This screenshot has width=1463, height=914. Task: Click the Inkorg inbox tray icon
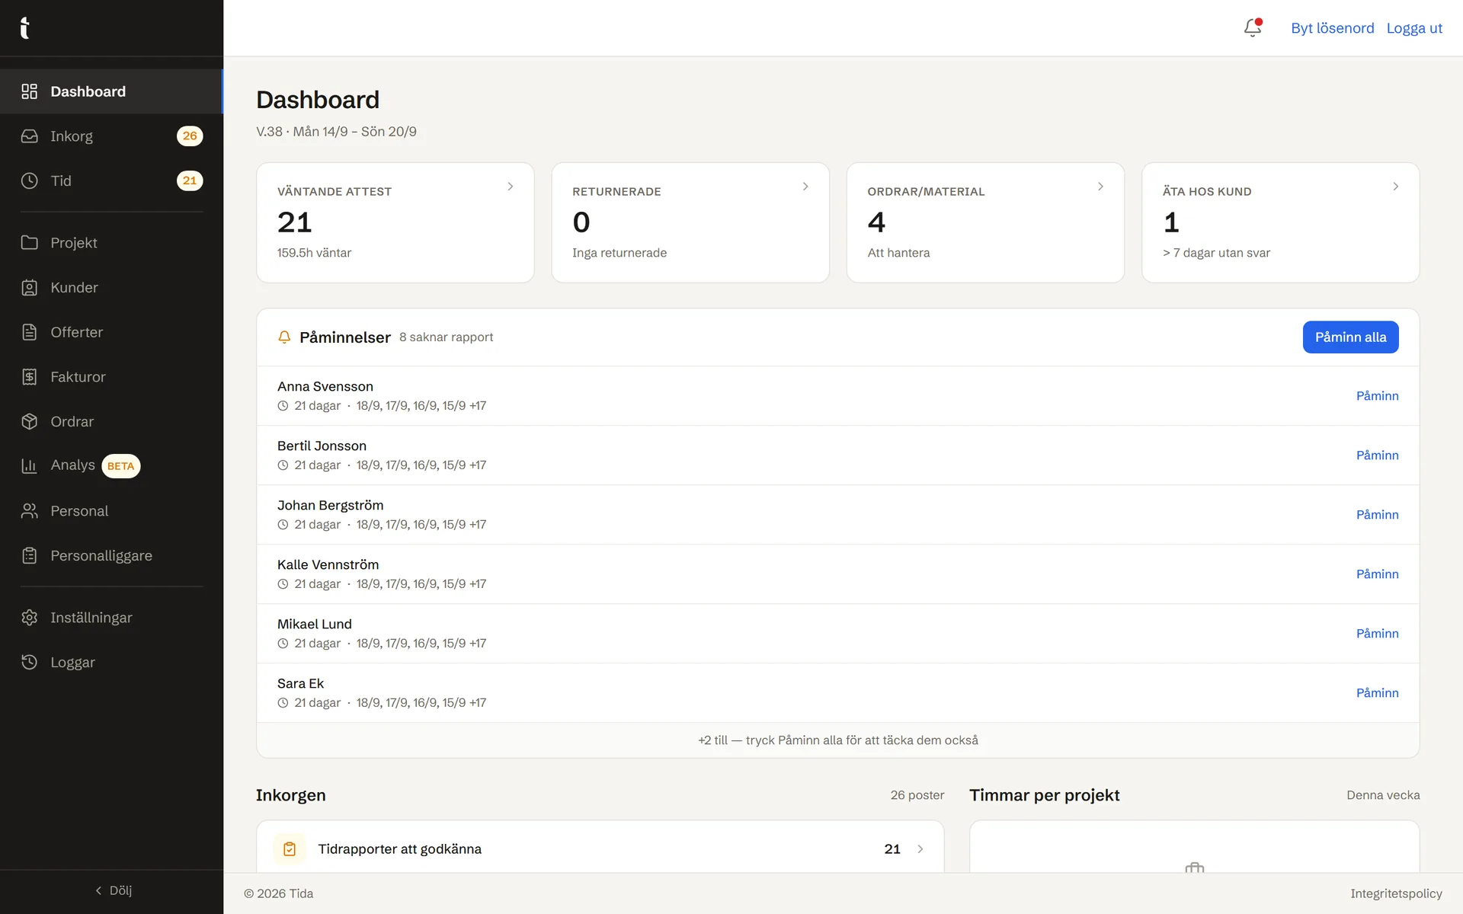[29, 136]
